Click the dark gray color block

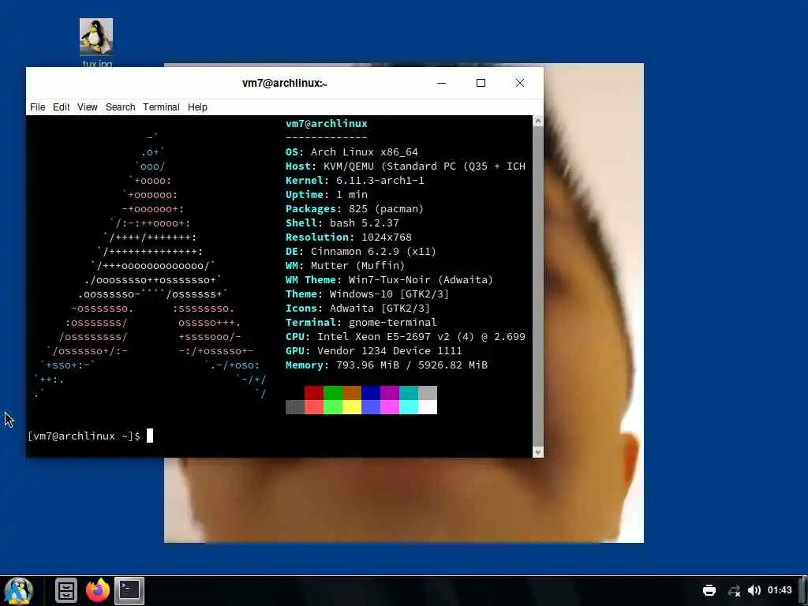(x=295, y=407)
